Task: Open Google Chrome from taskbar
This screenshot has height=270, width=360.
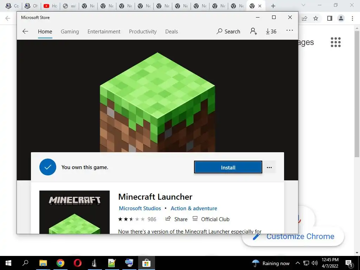Action: [60, 263]
